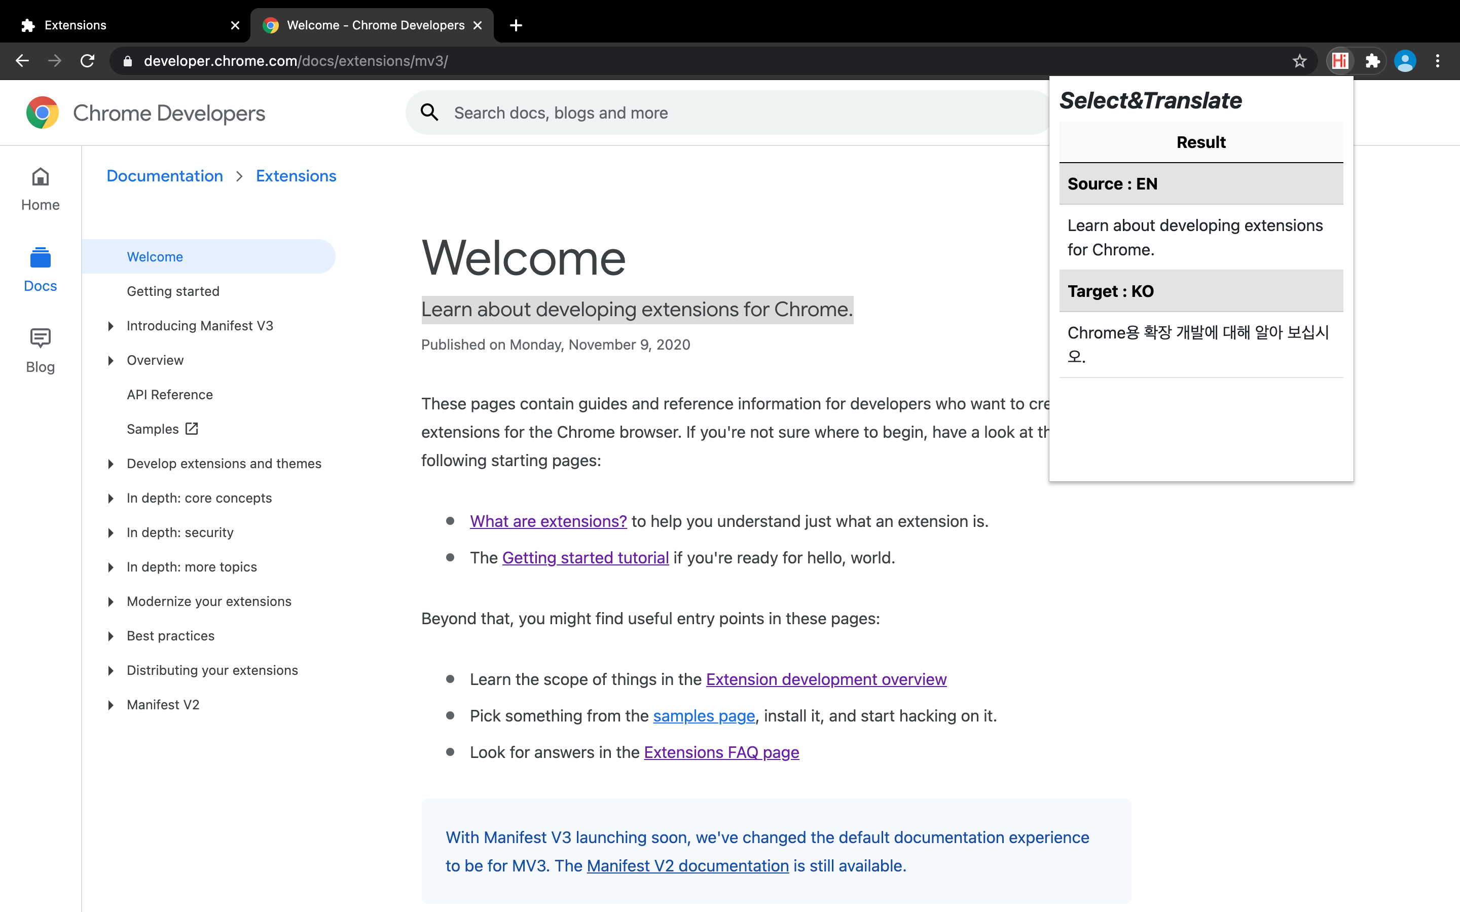The image size is (1460, 912).
Task: Open the Chrome profile avatar menu
Action: (x=1405, y=61)
